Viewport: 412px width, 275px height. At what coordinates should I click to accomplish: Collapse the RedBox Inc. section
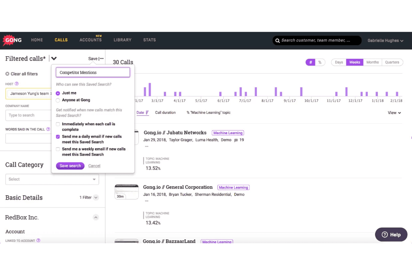[x=96, y=217]
